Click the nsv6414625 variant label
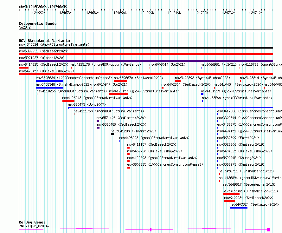 [x=44, y=64]
